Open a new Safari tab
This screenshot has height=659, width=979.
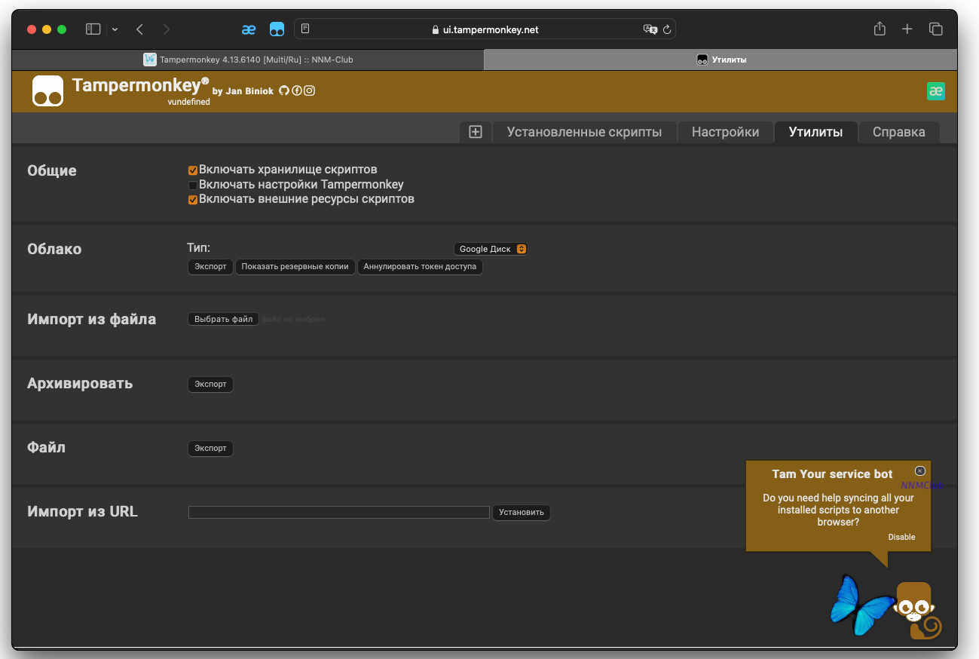click(x=907, y=29)
